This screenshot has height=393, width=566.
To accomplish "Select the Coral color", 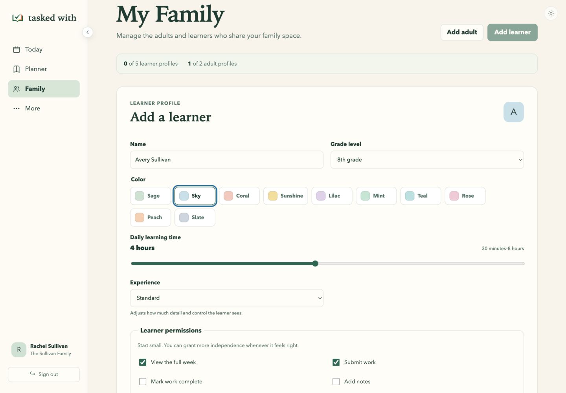I will 239,196.
